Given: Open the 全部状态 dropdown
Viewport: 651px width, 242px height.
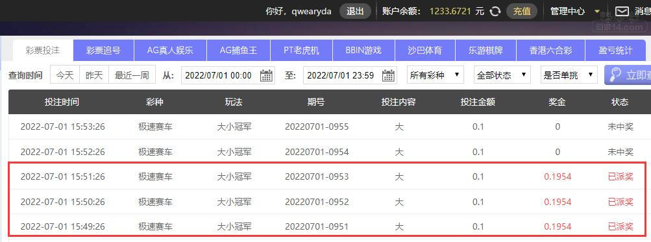Looking at the screenshot, I should pos(502,75).
